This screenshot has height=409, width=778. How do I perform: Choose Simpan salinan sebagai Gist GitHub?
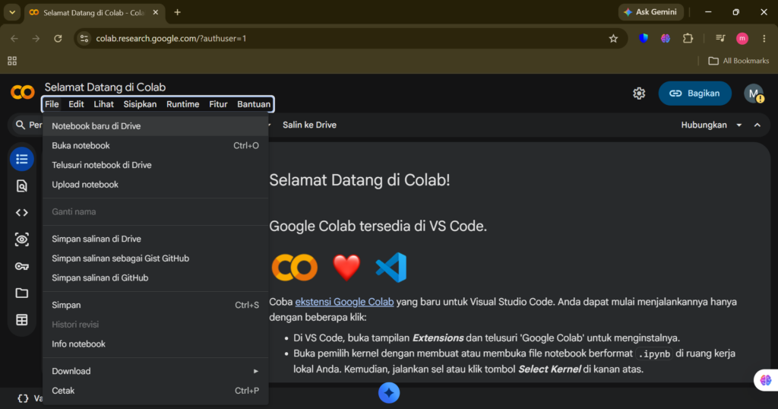[155, 258]
